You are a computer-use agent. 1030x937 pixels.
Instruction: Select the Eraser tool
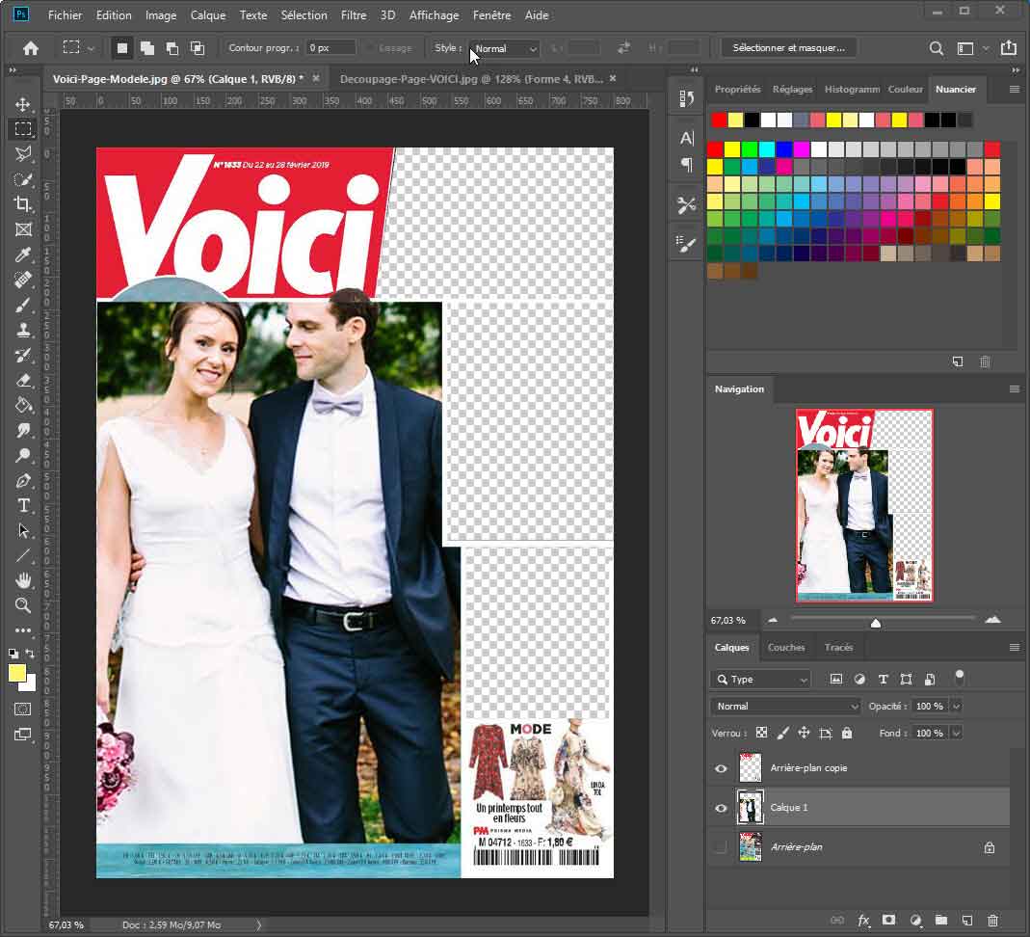pos(23,380)
